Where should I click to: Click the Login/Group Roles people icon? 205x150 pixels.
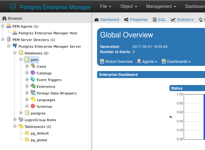[21, 119]
